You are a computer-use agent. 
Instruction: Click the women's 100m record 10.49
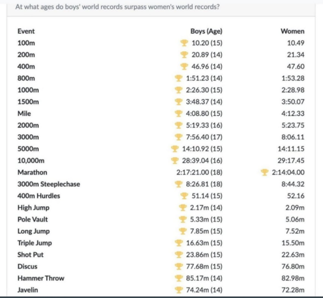(296, 43)
